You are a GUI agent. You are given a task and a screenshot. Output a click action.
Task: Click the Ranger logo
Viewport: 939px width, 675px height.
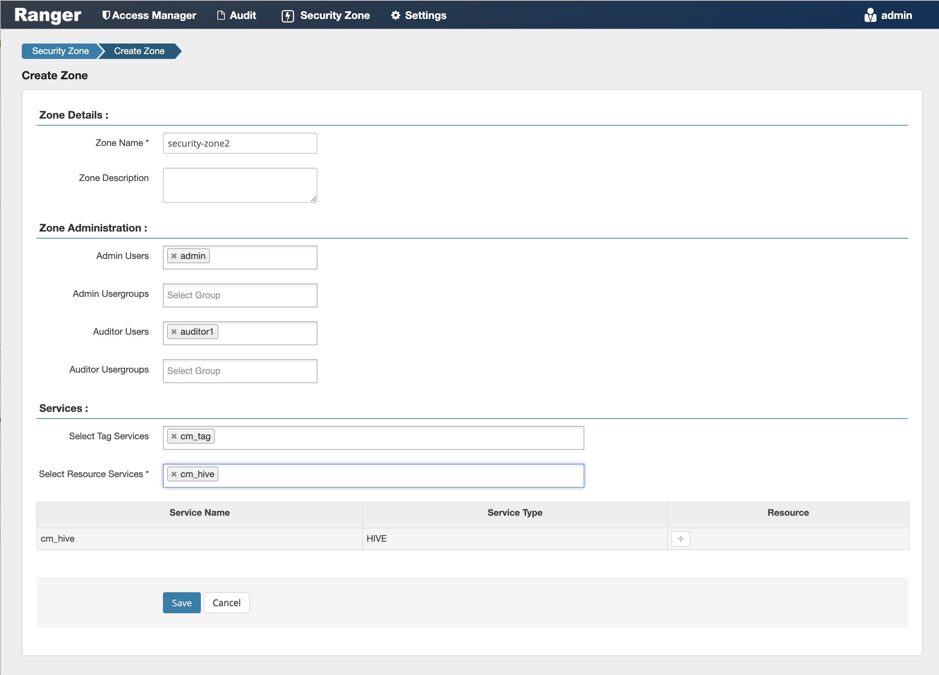tap(48, 15)
